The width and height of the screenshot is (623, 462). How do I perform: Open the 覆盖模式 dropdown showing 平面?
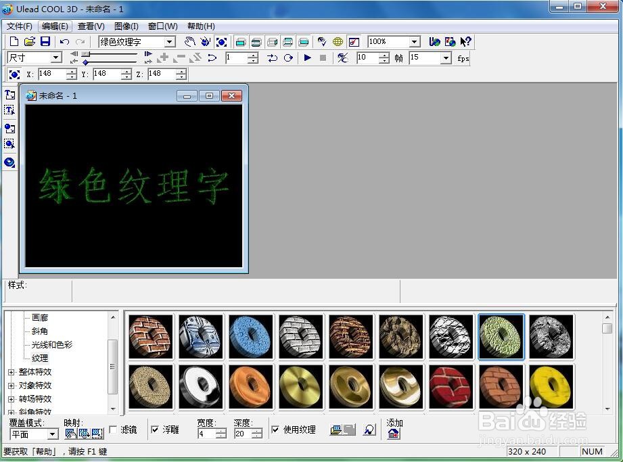(x=53, y=434)
